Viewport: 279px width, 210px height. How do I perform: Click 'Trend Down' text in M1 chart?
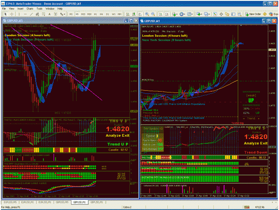pos(256,152)
